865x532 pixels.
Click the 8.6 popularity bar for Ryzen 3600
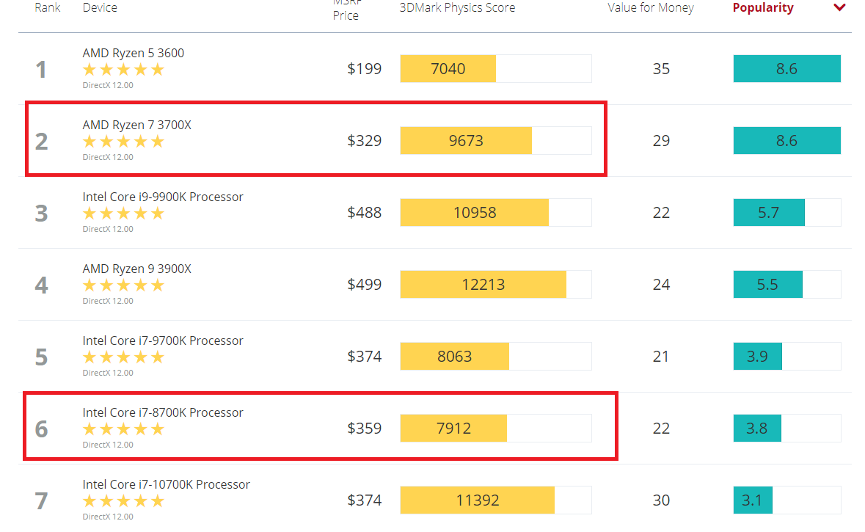[787, 68]
